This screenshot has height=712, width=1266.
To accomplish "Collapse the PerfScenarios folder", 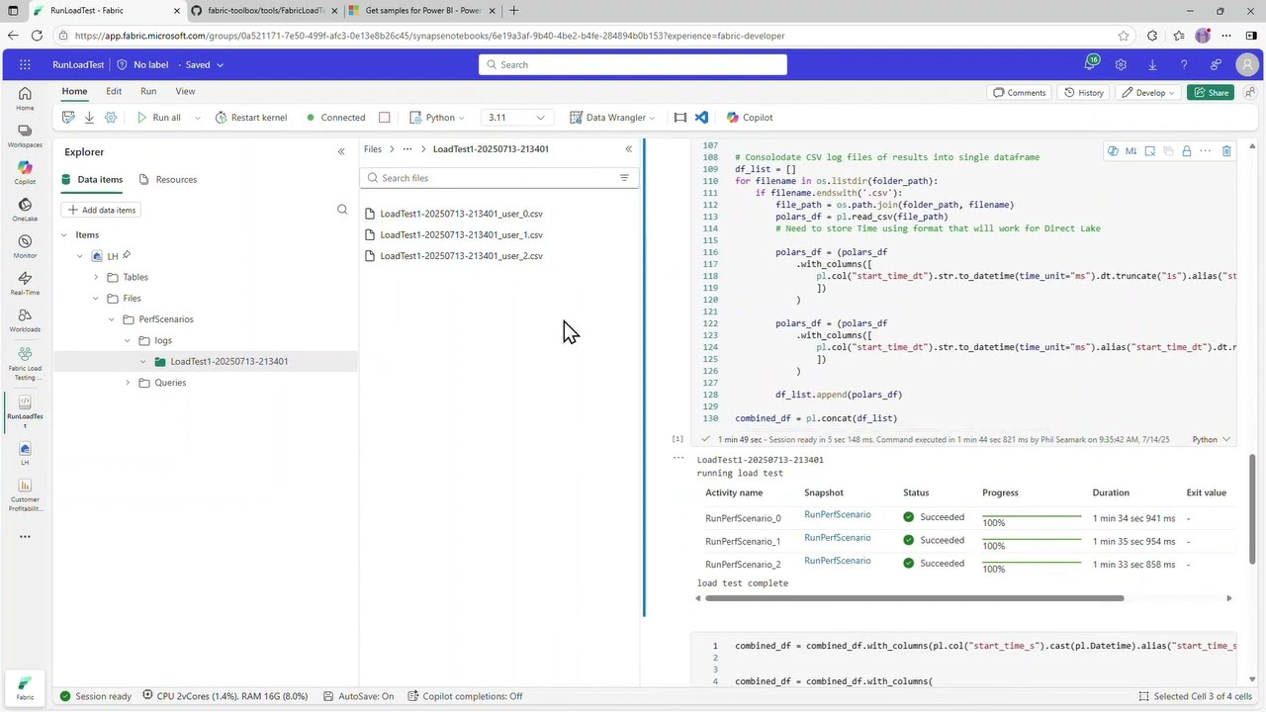I will pyautogui.click(x=112, y=319).
